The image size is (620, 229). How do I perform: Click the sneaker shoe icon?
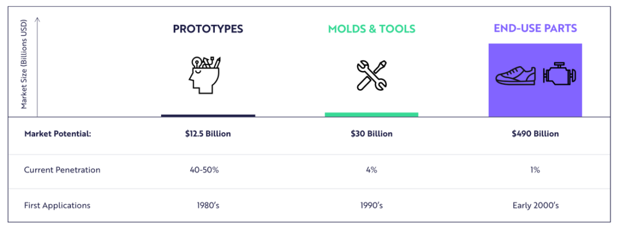click(x=516, y=75)
